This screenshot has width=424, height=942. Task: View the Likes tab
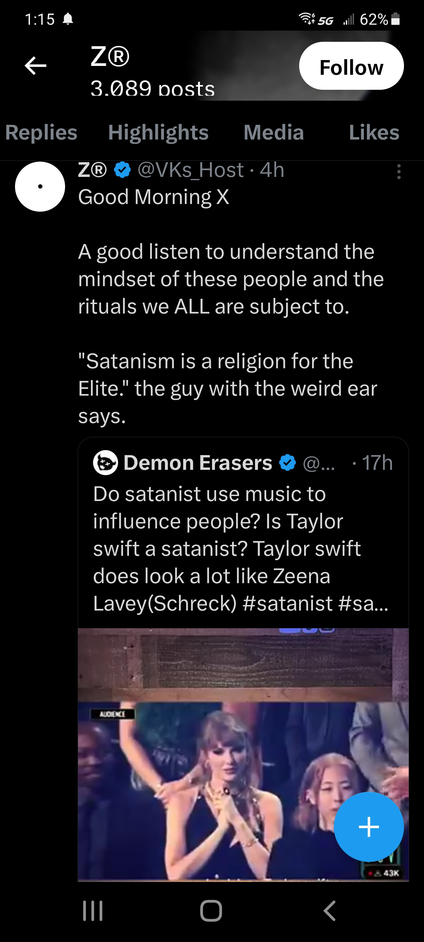374,132
